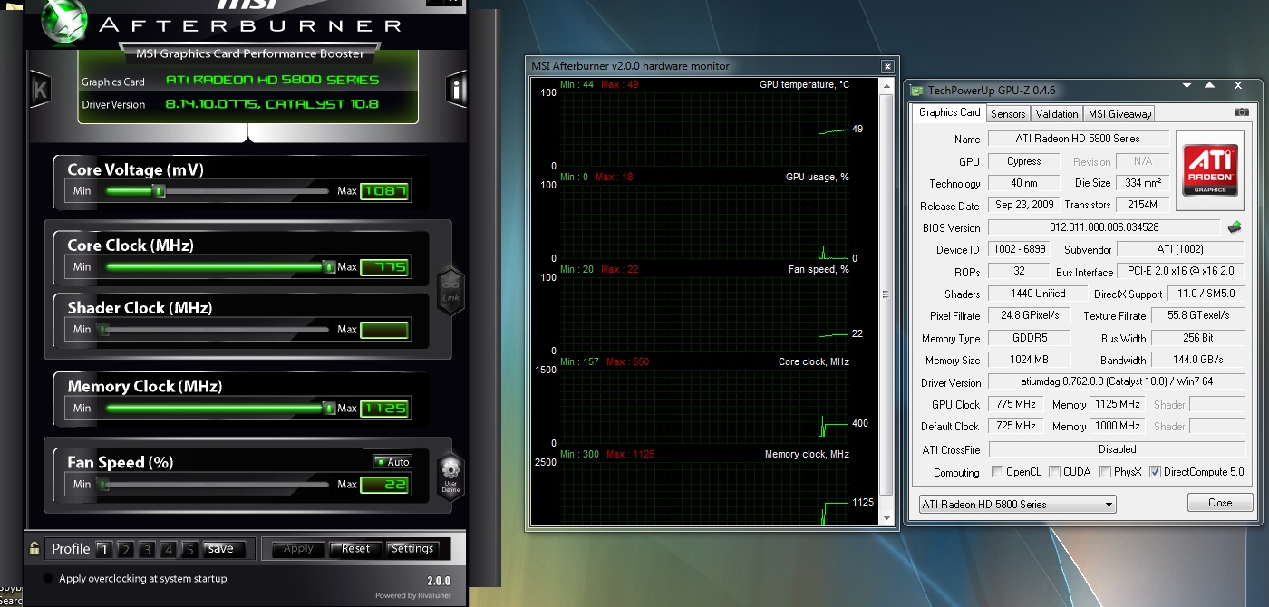This screenshot has width=1269, height=607.
Task: Toggle the Link icon between core and shader clocks
Action: (x=450, y=291)
